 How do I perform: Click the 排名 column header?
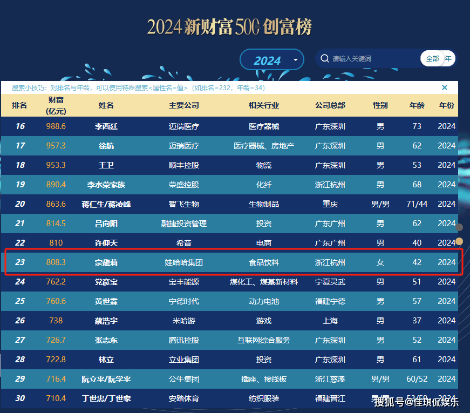(19, 105)
